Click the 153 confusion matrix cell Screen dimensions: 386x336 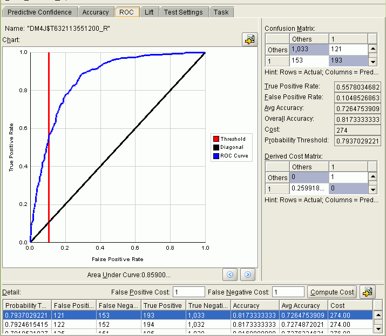309,60
